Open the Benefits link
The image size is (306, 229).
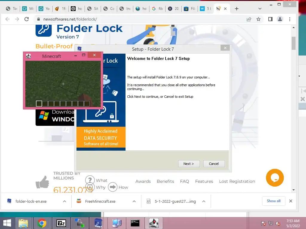coord(165,181)
